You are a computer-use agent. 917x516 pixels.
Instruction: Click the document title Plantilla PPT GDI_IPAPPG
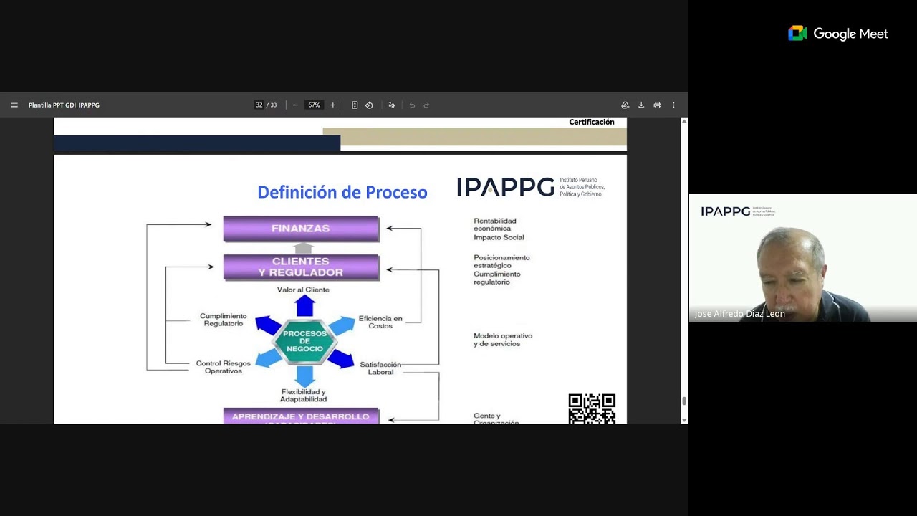click(x=64, y=105)
